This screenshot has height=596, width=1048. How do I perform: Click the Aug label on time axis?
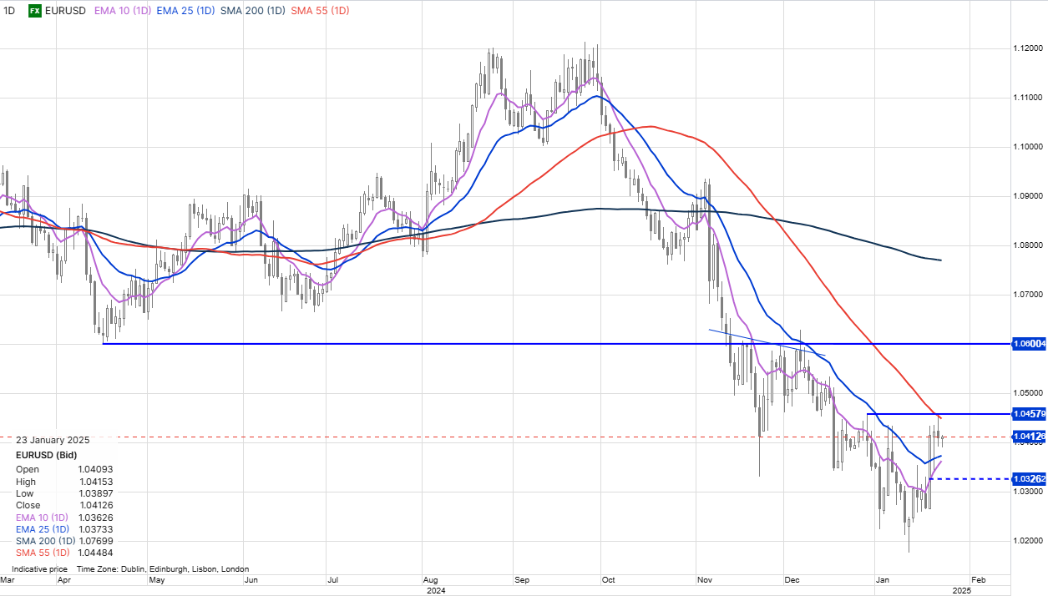[431, 578]
